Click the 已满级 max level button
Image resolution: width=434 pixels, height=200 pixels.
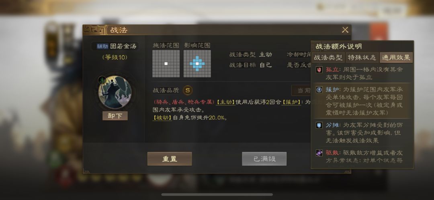[x=264, y=159]
